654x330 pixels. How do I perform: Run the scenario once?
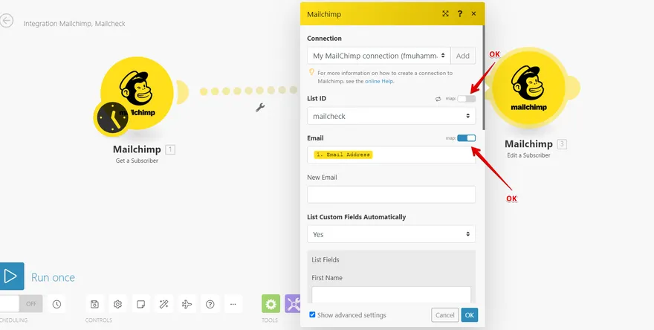click(12, 276)
